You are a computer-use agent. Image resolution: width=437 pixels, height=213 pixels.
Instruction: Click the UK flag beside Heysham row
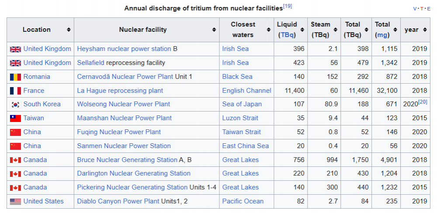tap(15, 49)
